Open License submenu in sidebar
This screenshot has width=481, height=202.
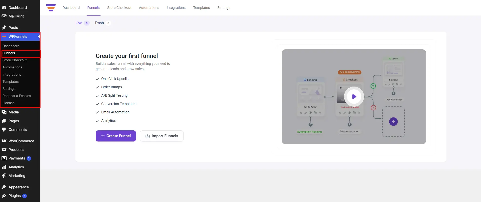click(8, 103)
